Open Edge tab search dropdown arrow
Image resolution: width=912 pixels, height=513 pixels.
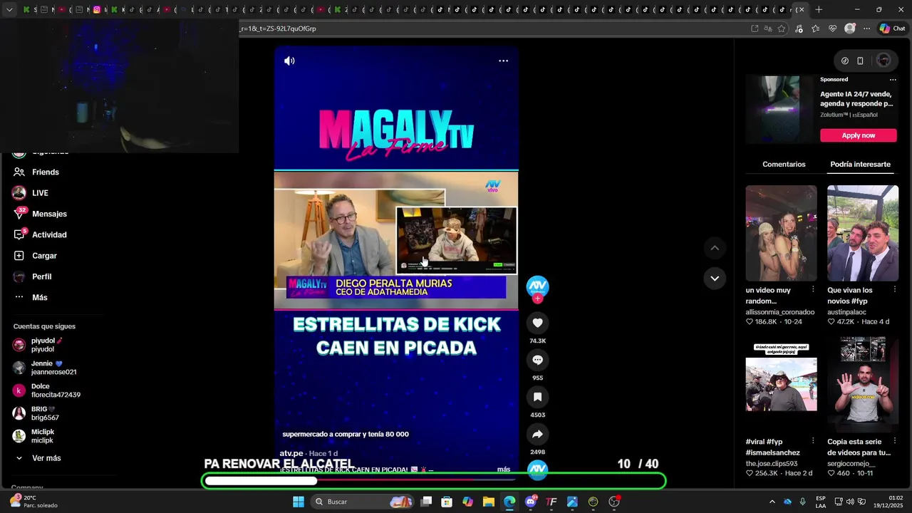9,10
